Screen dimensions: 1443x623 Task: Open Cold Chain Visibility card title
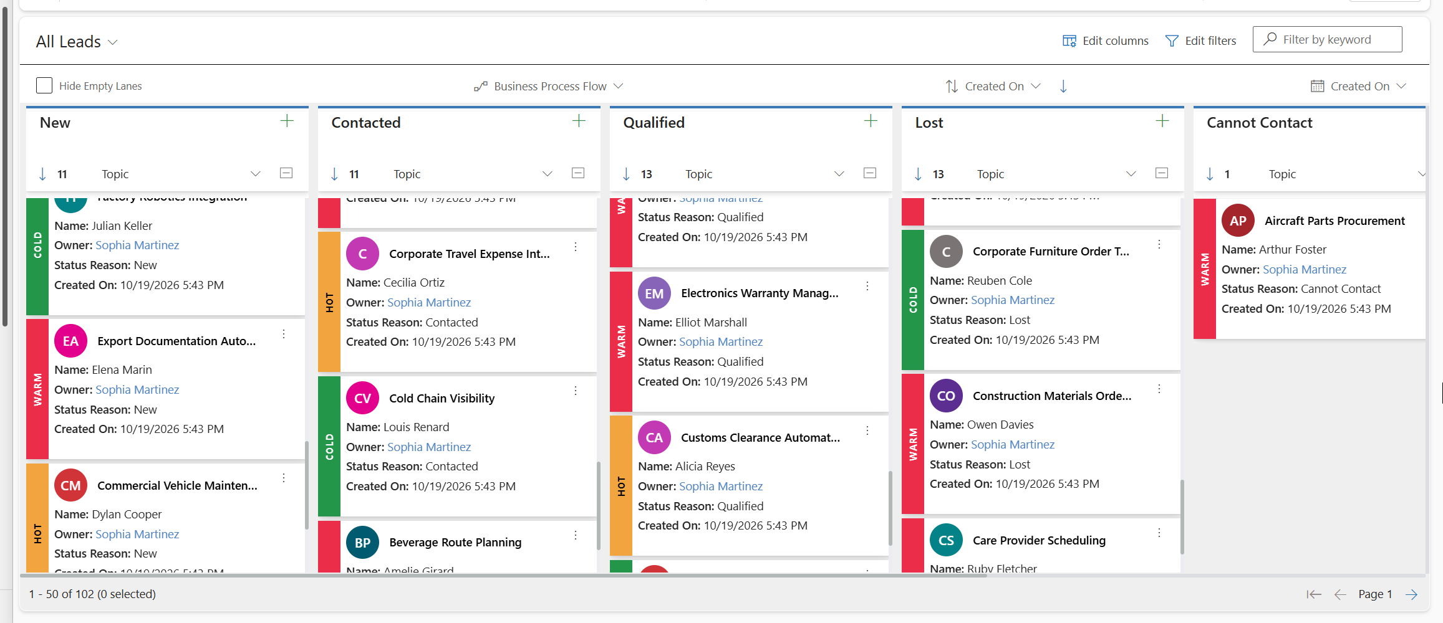[442, 399]
